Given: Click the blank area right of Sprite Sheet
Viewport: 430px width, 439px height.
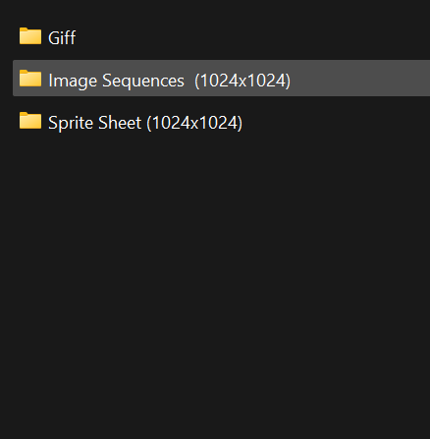Looking at the screenshot, I should [x=336, y=122].
